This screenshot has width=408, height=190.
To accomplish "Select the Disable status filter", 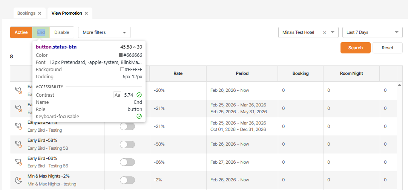I will (x=62, y=32).
